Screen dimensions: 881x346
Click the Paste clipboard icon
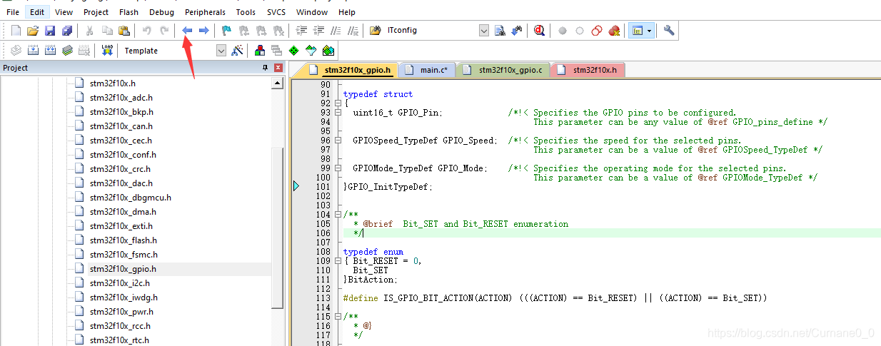[x=124, y=31]
